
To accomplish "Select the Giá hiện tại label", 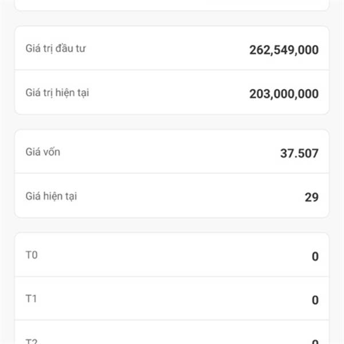I will pos(51,196).
